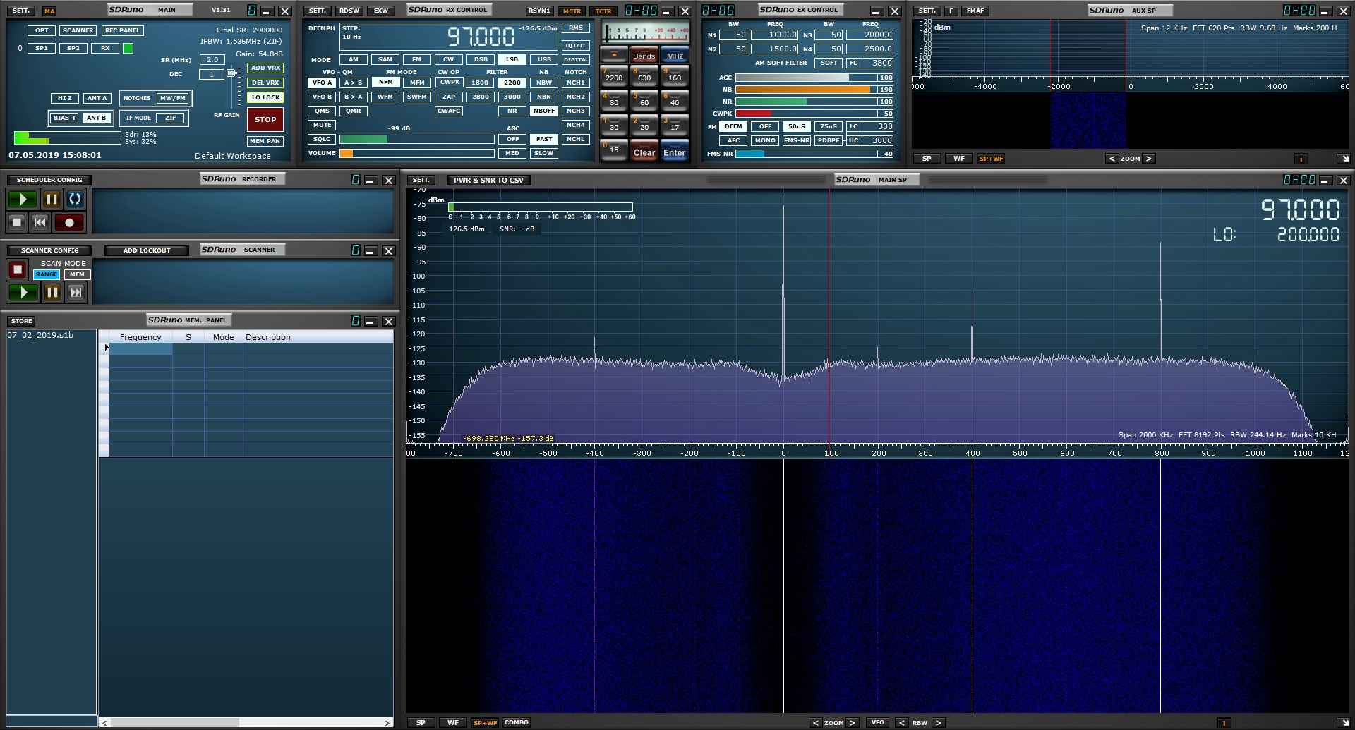Click the LC 300 filter value
This screenshot has width=1355, height=730.
click(879, 127)
